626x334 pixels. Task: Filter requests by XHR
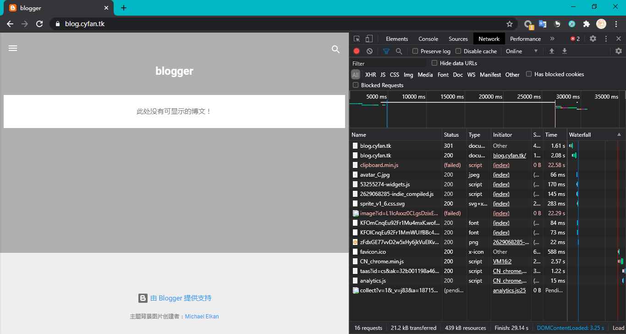[x=371, y=74]
